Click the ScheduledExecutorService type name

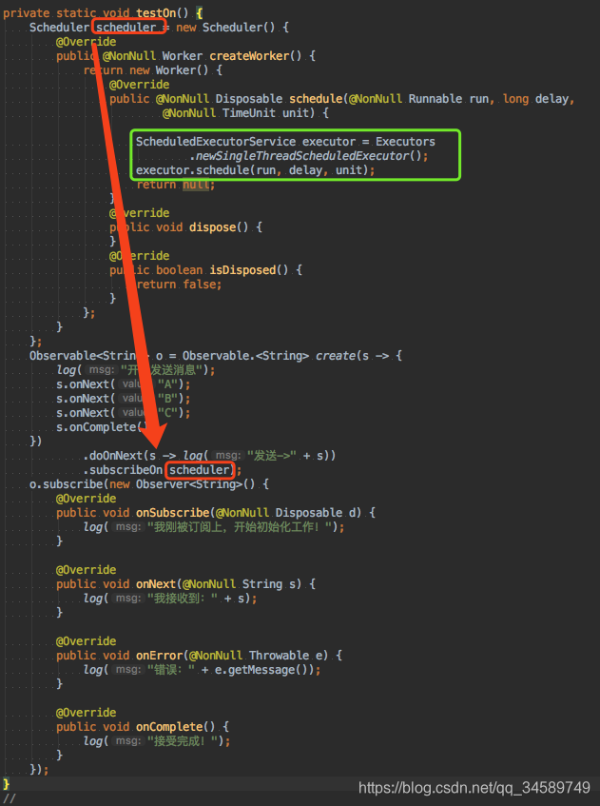click(216, 142)
